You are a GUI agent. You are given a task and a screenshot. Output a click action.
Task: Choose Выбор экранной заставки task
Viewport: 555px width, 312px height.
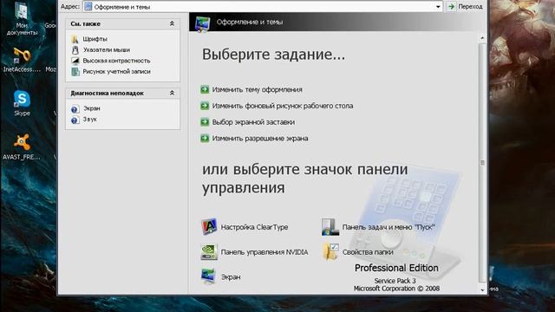coord(253,122)
